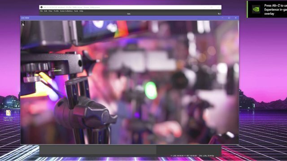The image size is (287, 161).
Task: Open the View menu in OBS
Action: pyautogui.click(x=50, y=11)
